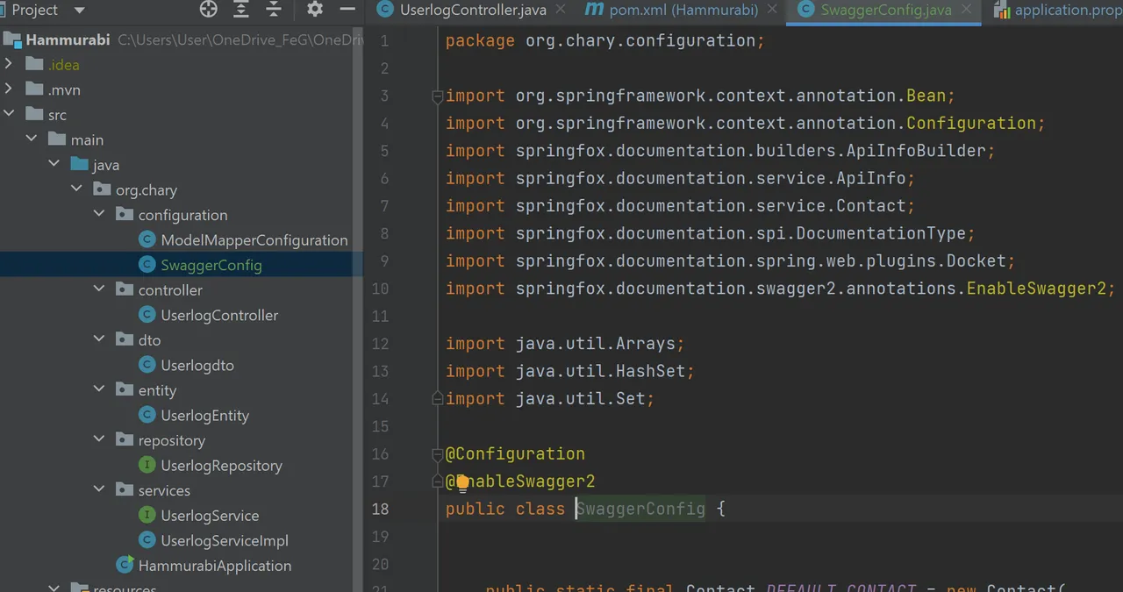Image resolution: width=1123 pixels, height=592 pixels.
Task: Select HammurabiApplication class in tree
Action: pos(215,566)
